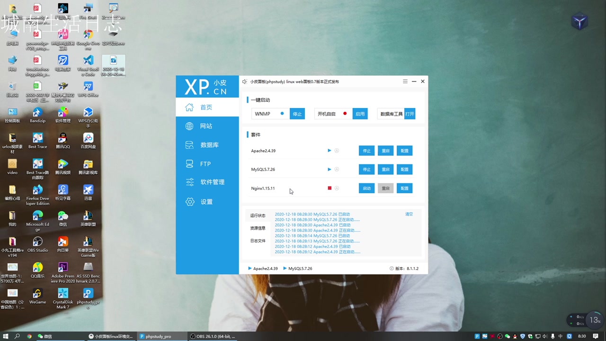
Task: Click the XP.CN logo
Action: (x=207, y=87)
